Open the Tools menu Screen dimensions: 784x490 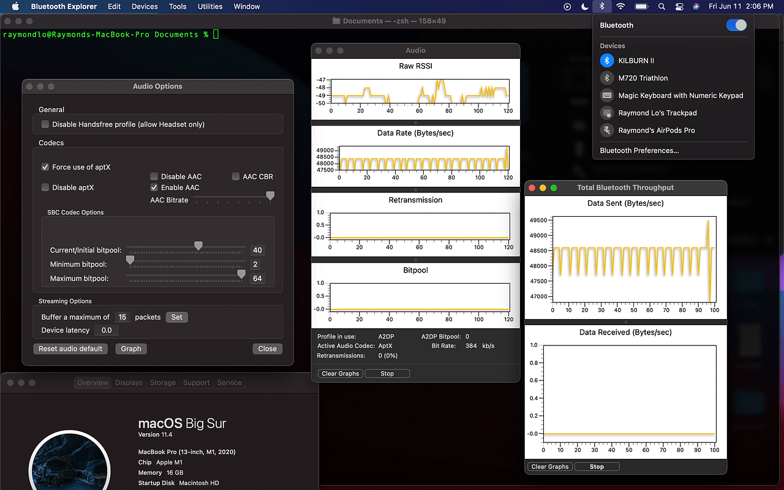[177, 7]
